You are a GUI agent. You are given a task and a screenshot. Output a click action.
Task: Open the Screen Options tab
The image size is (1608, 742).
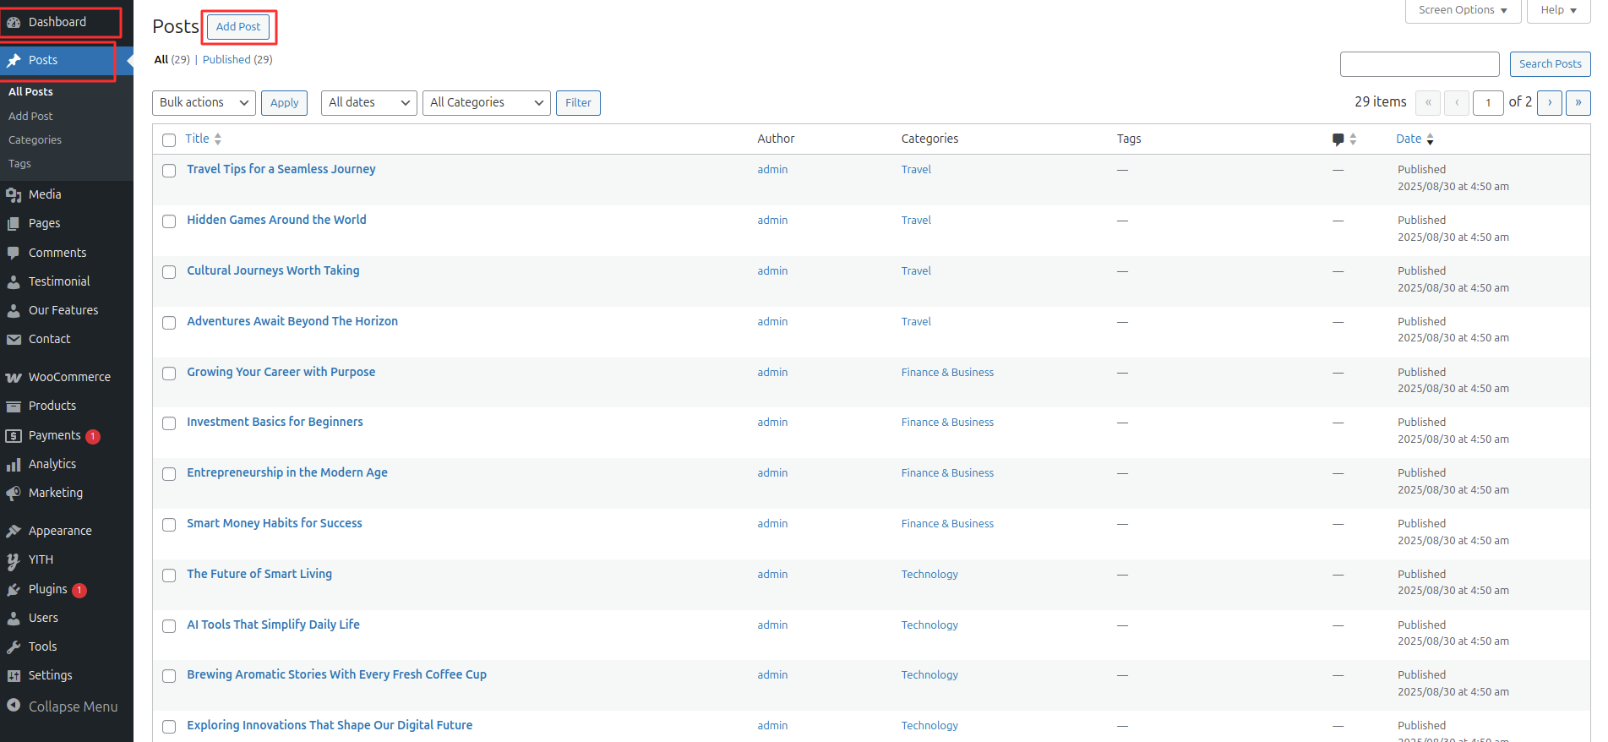click(x=1462, y=10)
